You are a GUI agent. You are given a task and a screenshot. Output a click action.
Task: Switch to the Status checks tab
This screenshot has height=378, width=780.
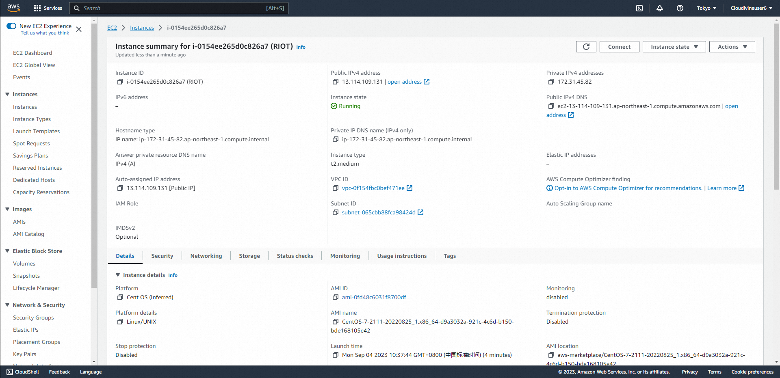[295, 256]
